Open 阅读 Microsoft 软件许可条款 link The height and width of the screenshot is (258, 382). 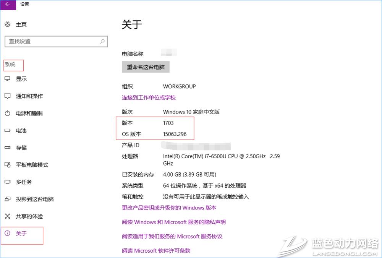pyautogui.click(x=156, y=251)
